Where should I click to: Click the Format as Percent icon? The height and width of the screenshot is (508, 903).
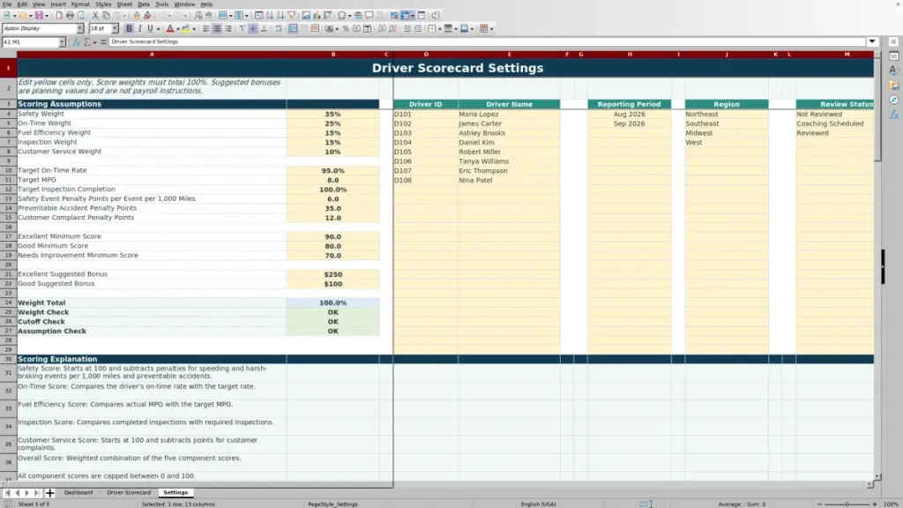click(346, 28)
